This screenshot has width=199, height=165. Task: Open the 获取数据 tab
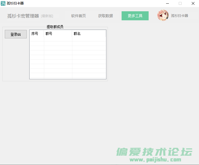point(106,16)
